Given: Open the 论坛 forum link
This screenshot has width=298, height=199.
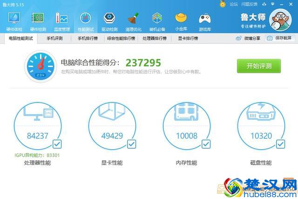Looking at the screenshot, I should (234, 4).
